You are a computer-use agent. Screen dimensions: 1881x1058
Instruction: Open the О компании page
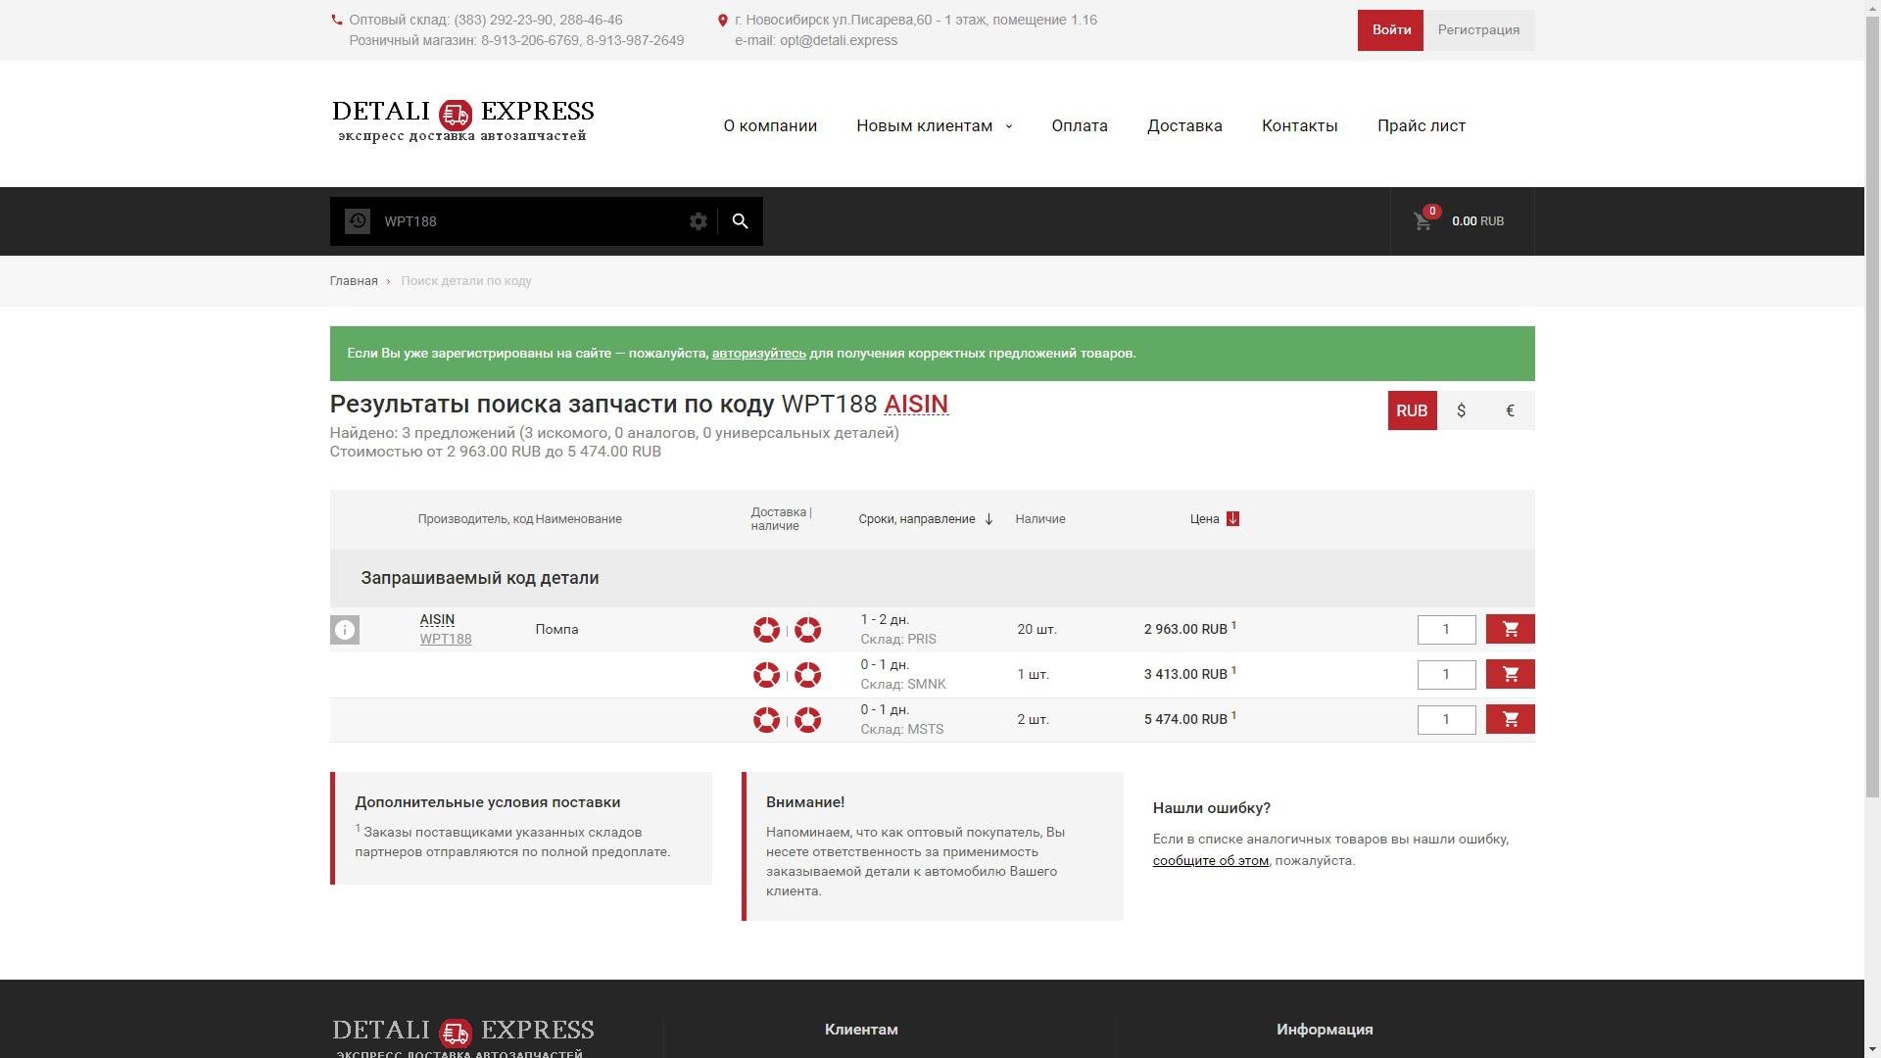(x=770, y=125)
